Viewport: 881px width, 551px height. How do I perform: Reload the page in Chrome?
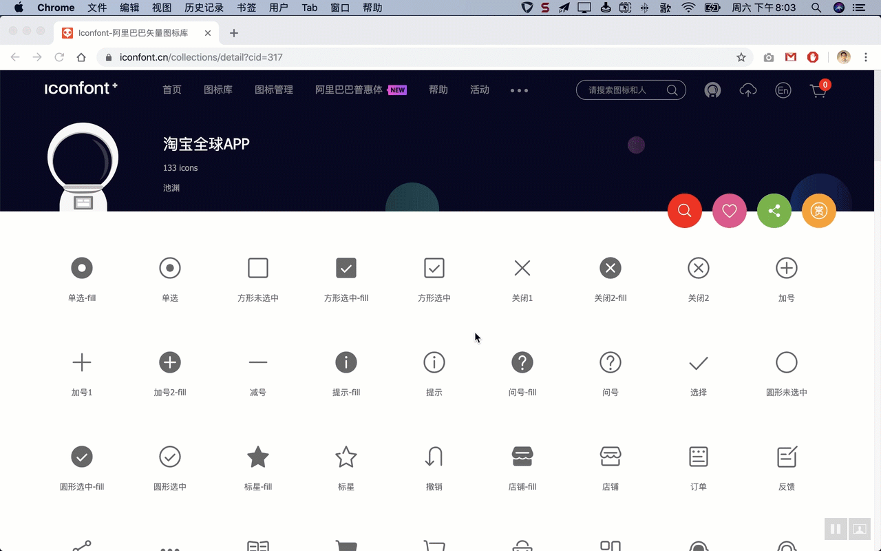tap(59, 57)
